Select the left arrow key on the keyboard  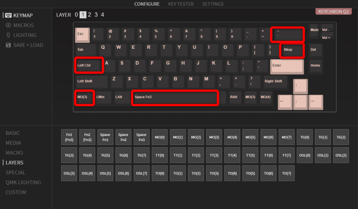click(285, 102)
